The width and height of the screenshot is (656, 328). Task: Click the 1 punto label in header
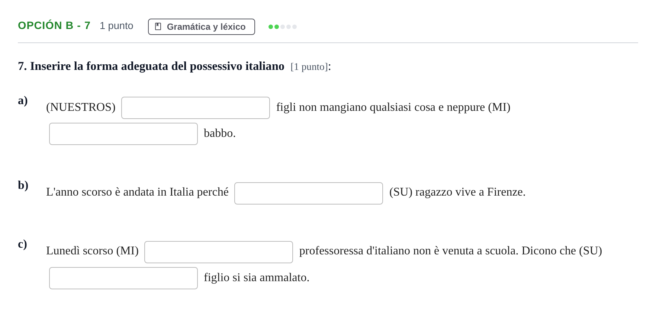pos(116,26)
